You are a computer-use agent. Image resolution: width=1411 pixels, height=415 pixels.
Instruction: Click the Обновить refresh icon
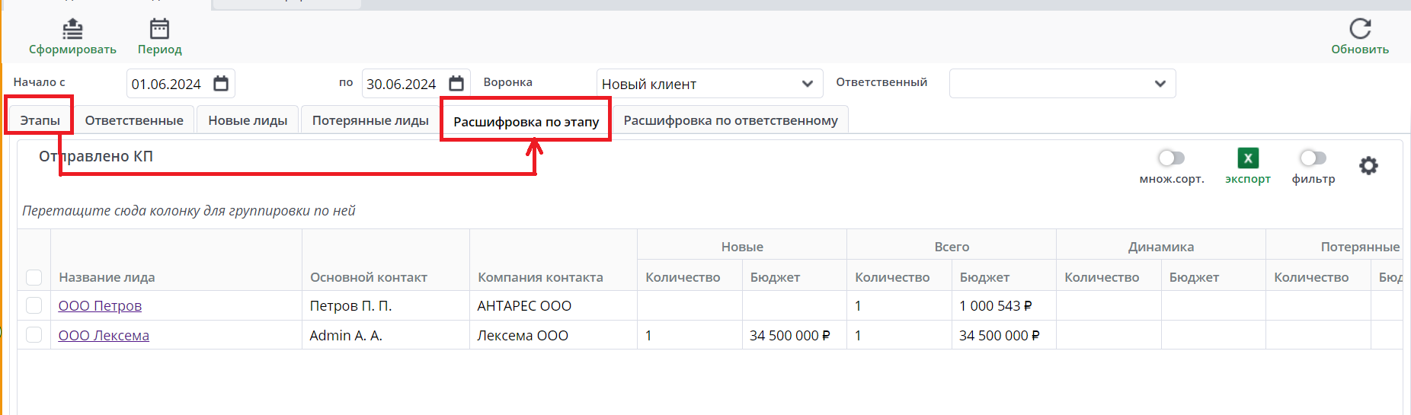click(1360, 29)
